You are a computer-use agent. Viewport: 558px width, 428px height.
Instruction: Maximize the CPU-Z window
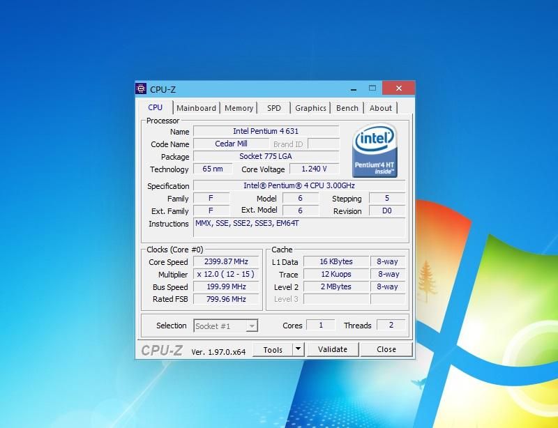coord(372,89)
